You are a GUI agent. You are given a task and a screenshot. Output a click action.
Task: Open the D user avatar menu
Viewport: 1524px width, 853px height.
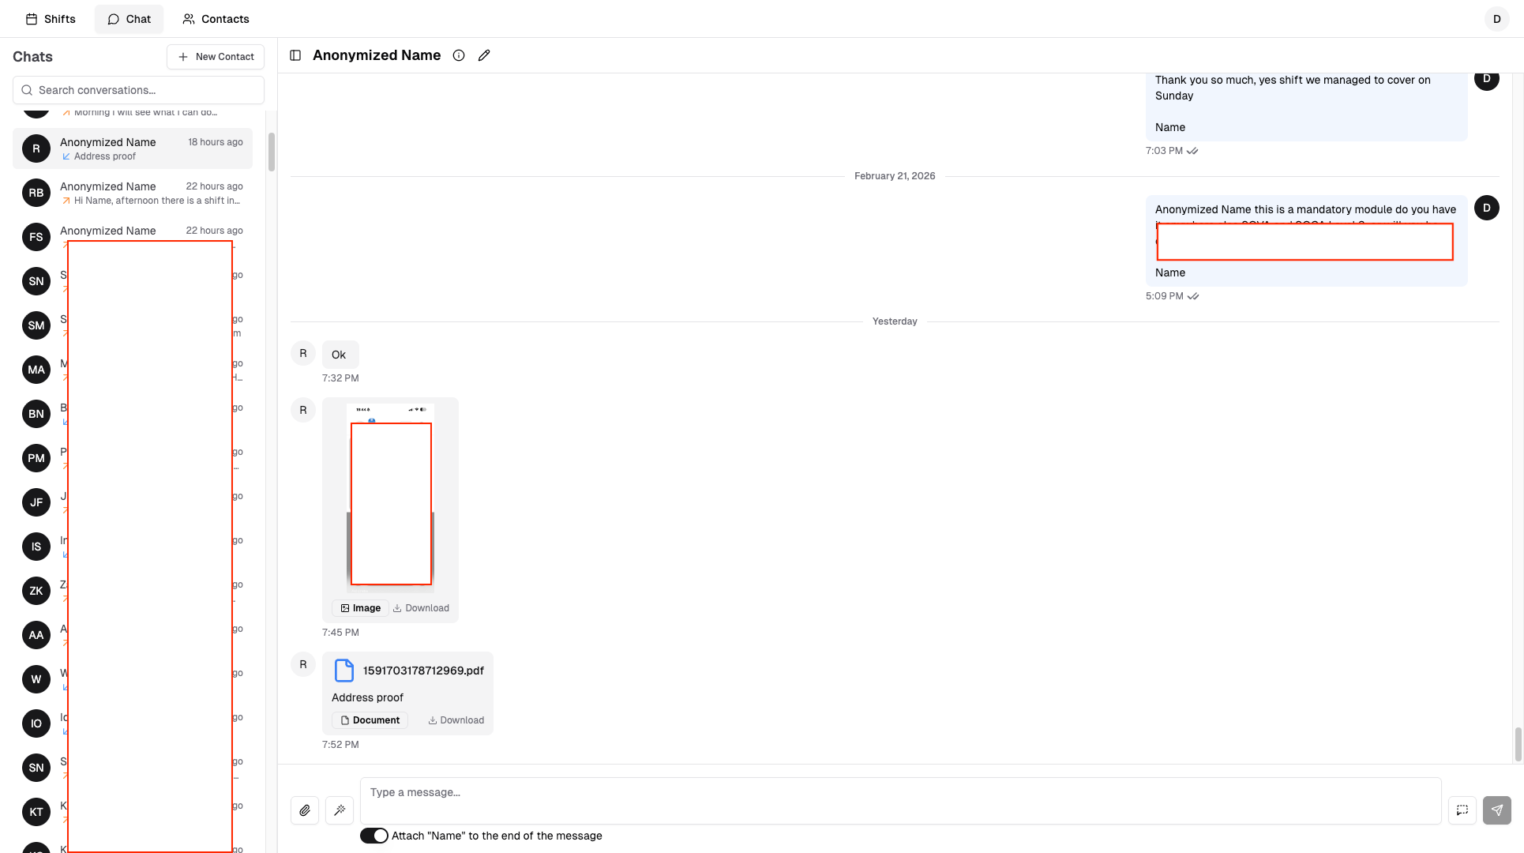(1496, 19)
